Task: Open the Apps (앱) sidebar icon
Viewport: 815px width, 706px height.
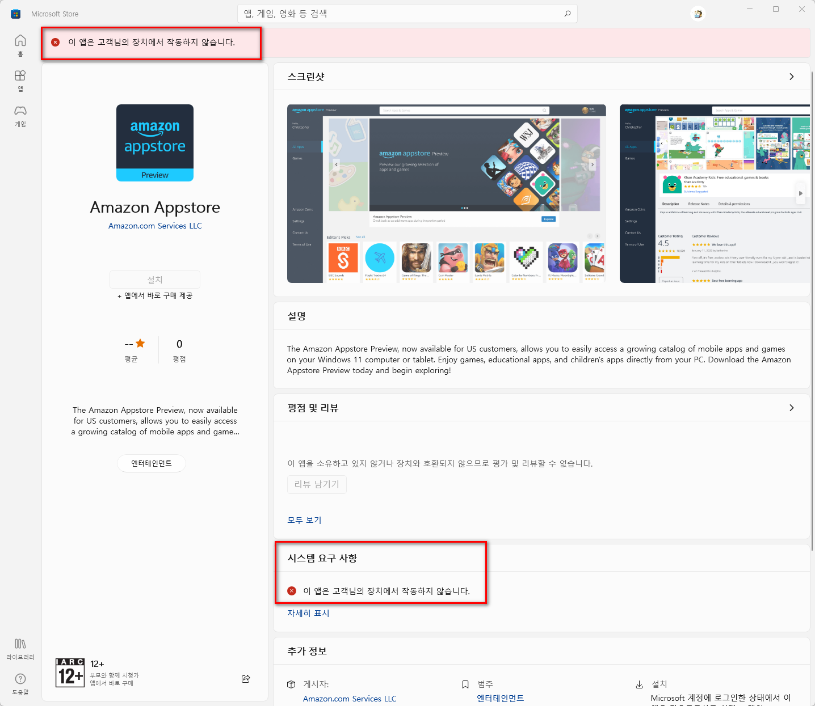Action: [x=20, y=81]
